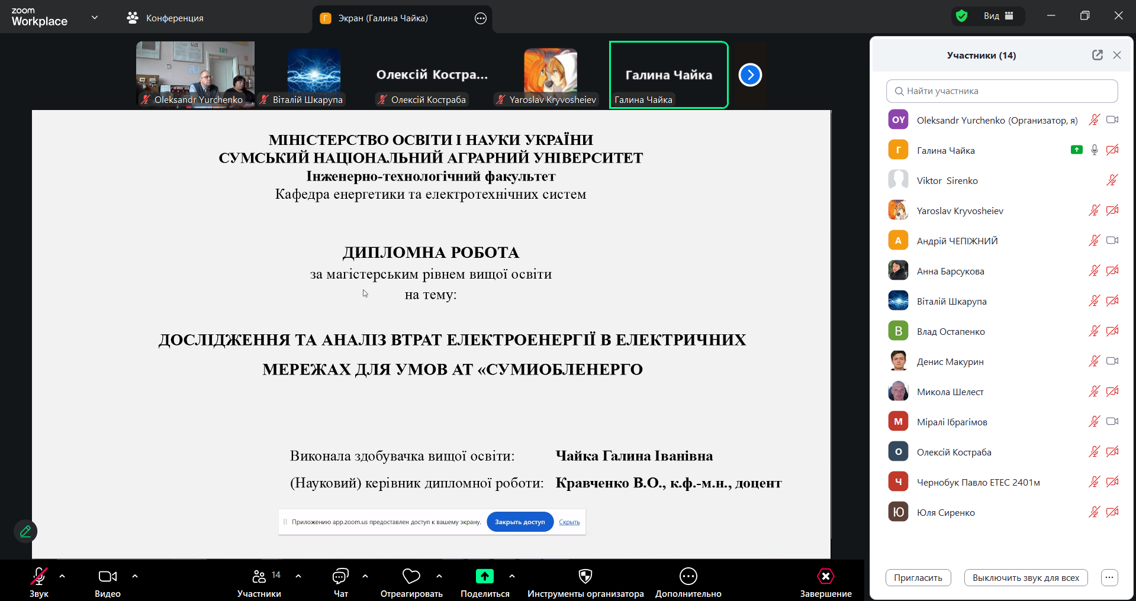
Task: Open the Вид view menu
Action: pyautogui.click(x=999, y=16)
